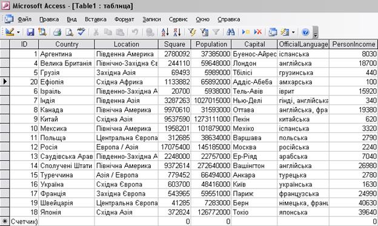This screenshot has height=226, width=378.
Task: Select the ID column header
Action: click(24, 44)
